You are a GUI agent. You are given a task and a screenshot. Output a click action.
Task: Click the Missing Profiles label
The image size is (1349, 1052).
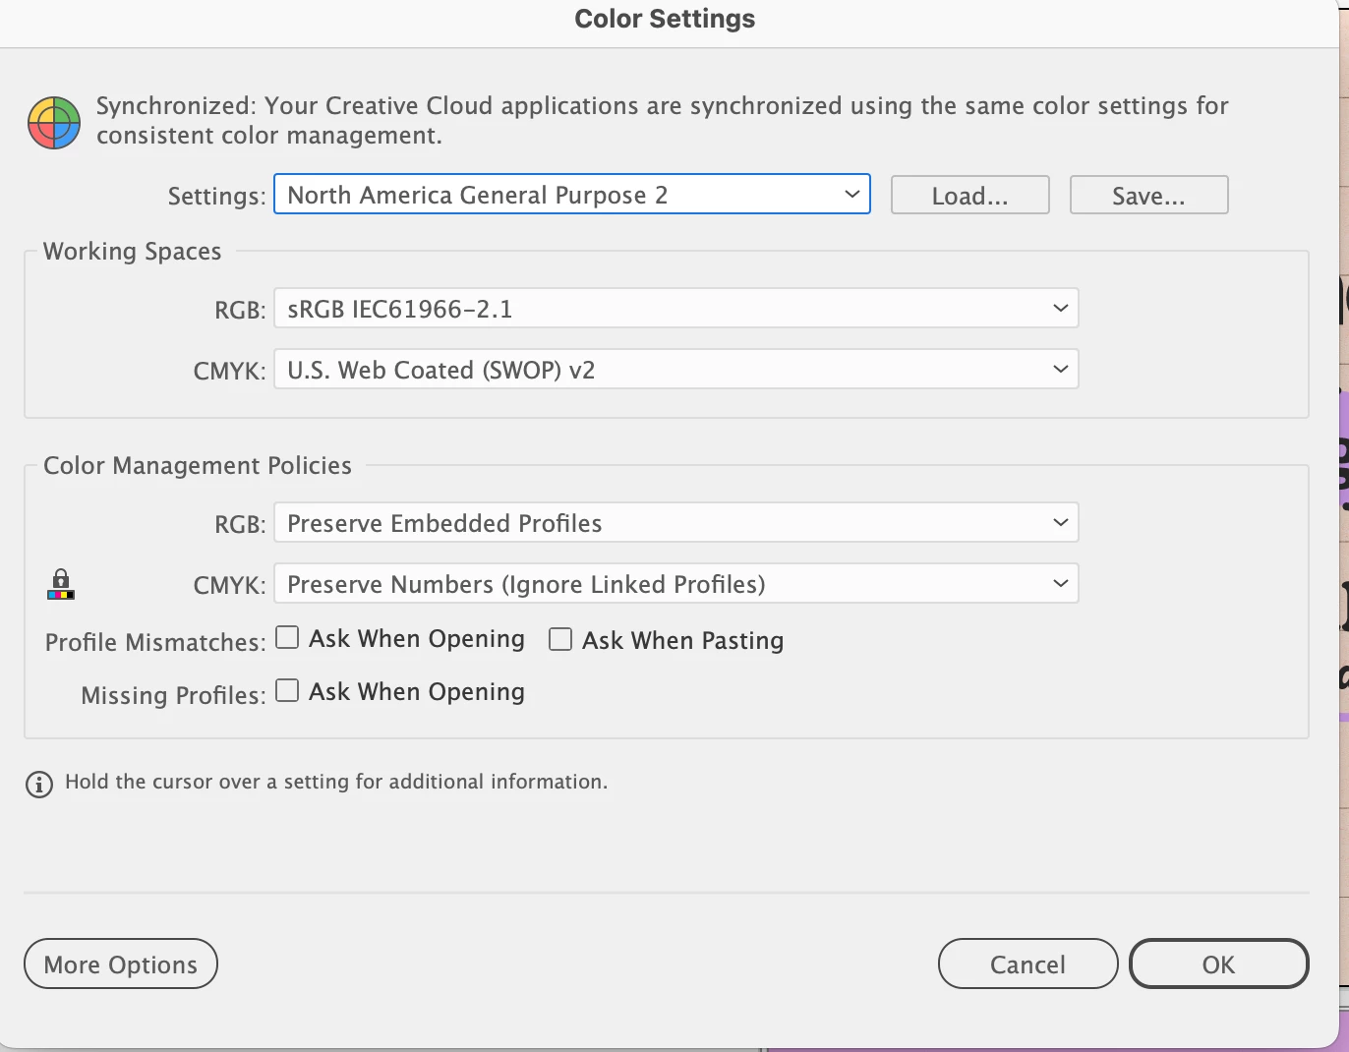click(x=174, y=695)
